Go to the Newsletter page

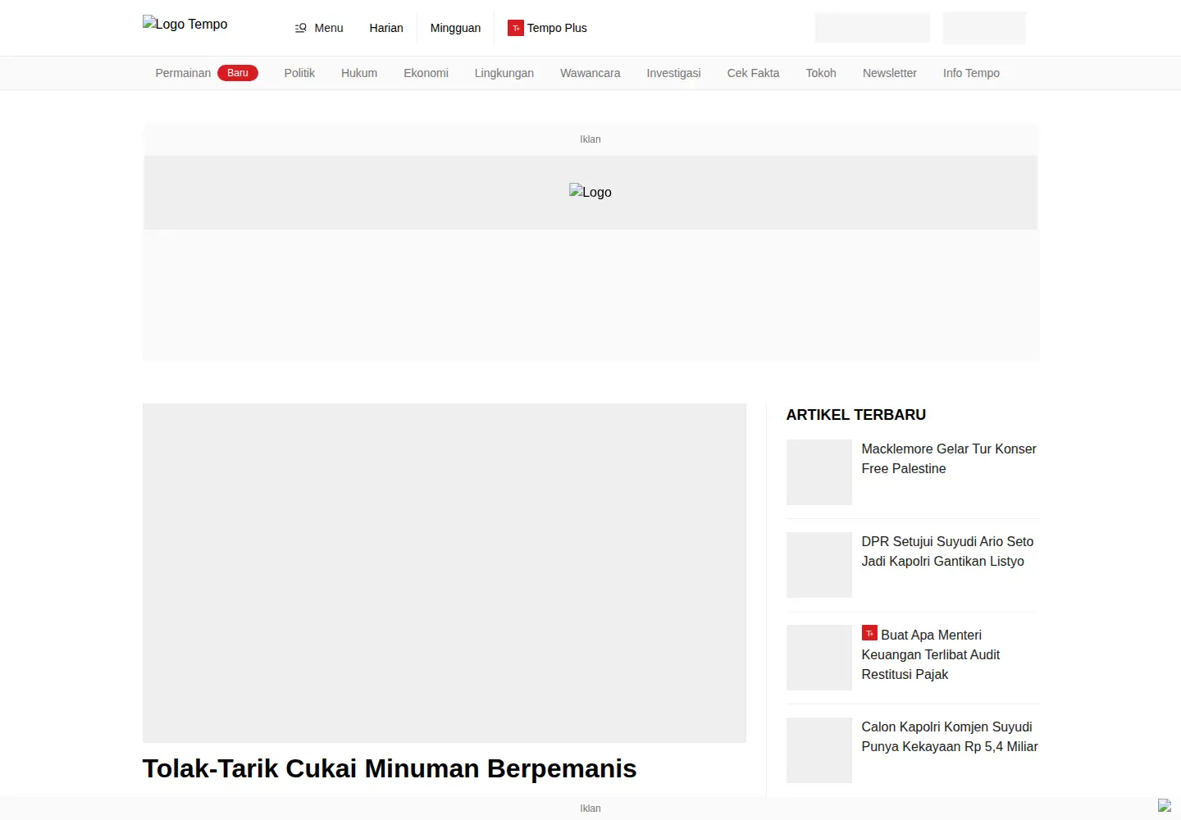click(890, 73)
